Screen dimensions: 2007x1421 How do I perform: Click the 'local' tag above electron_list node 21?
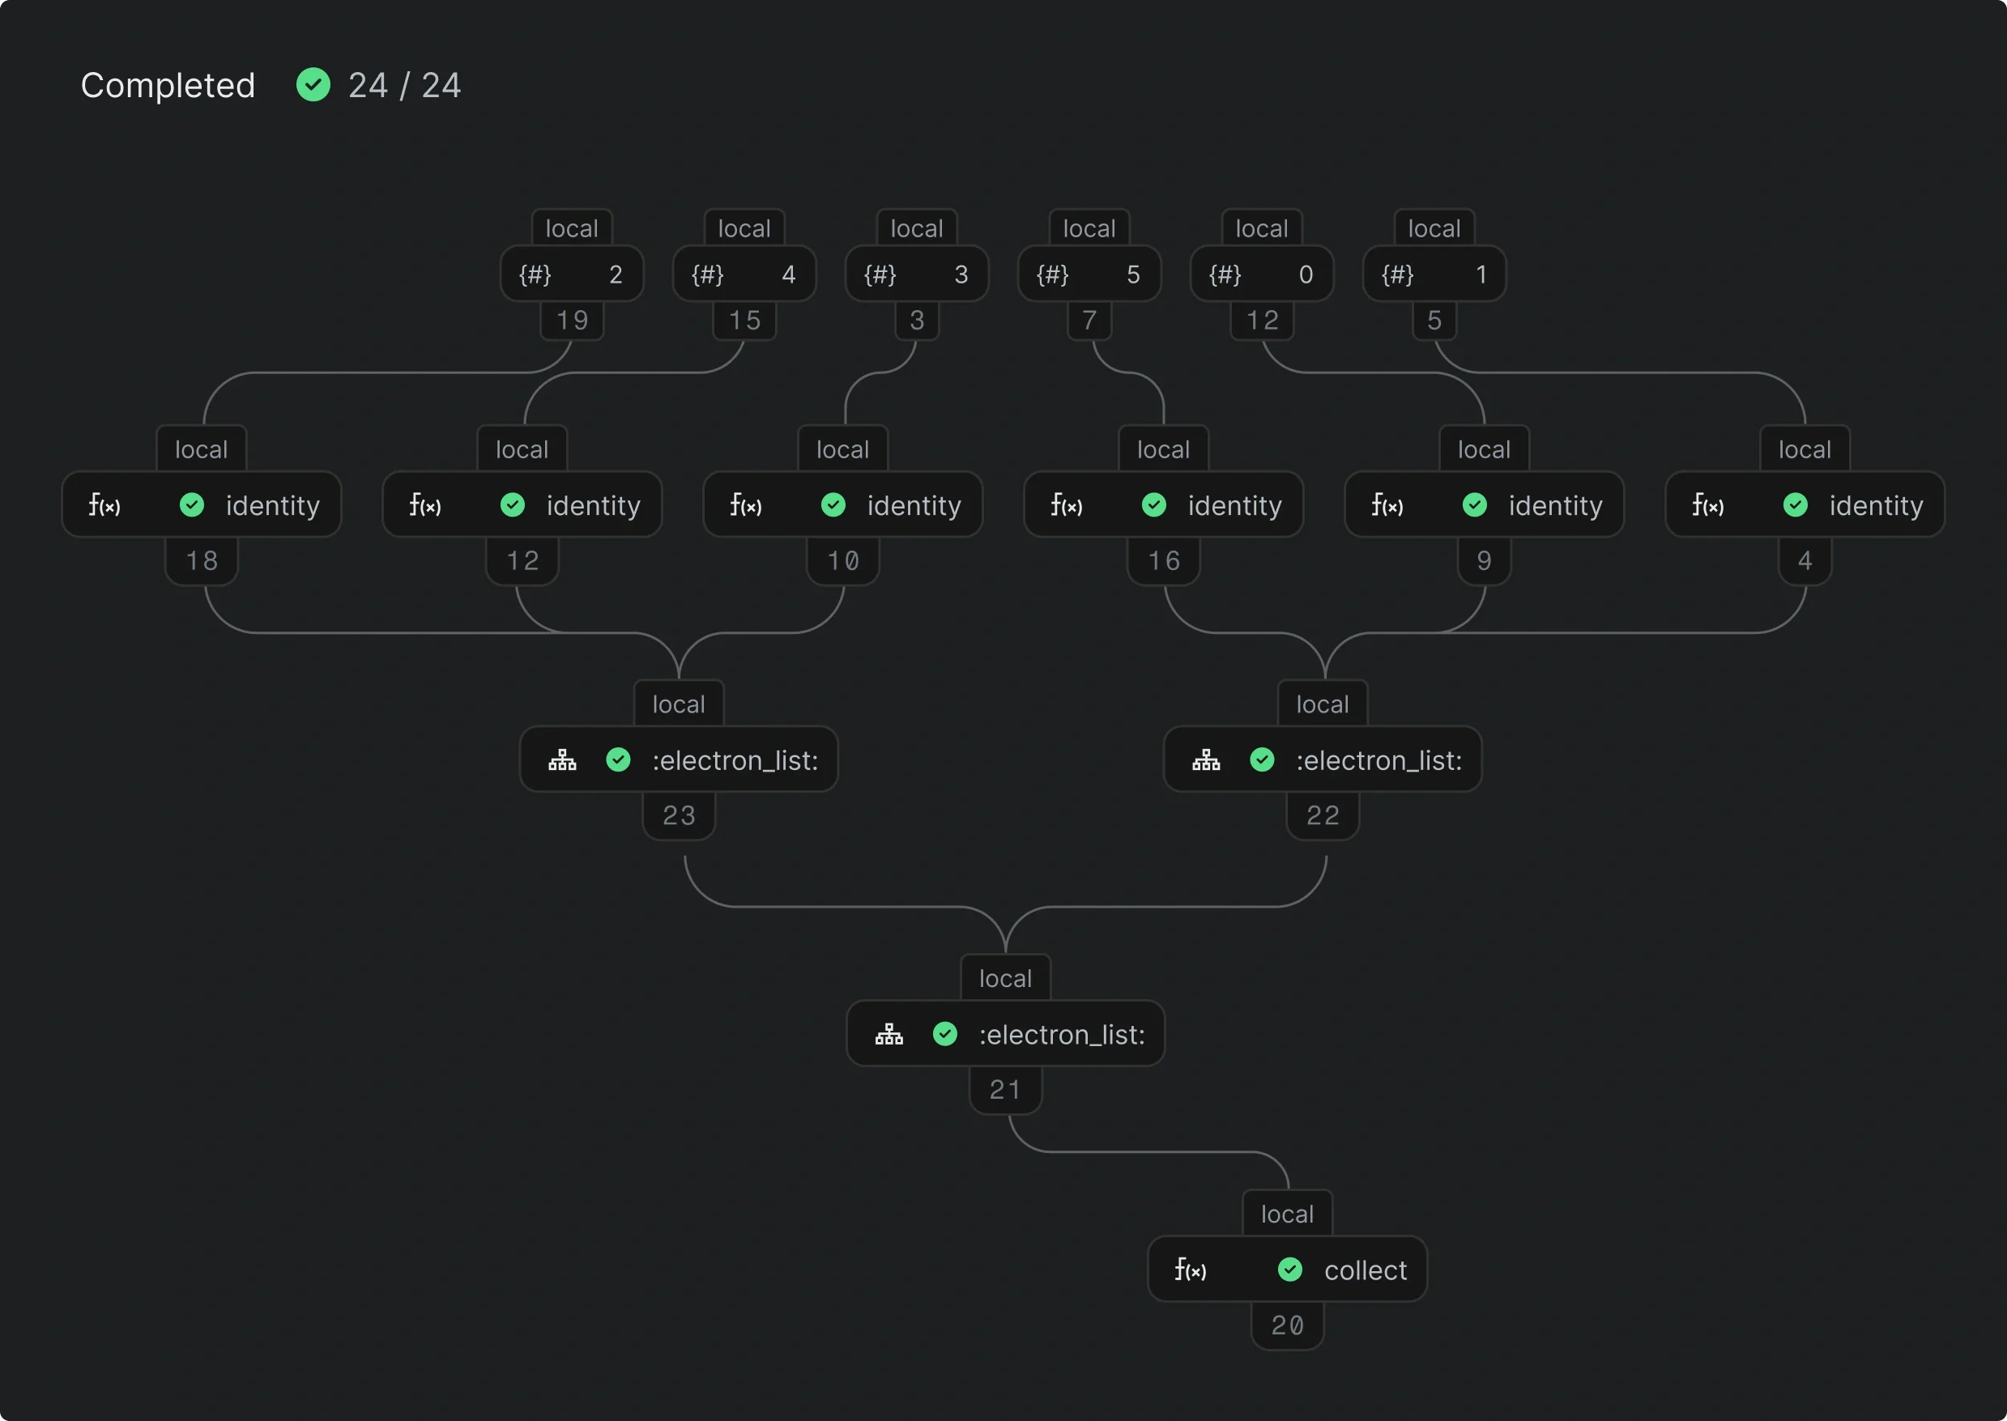pos(1005,978)
